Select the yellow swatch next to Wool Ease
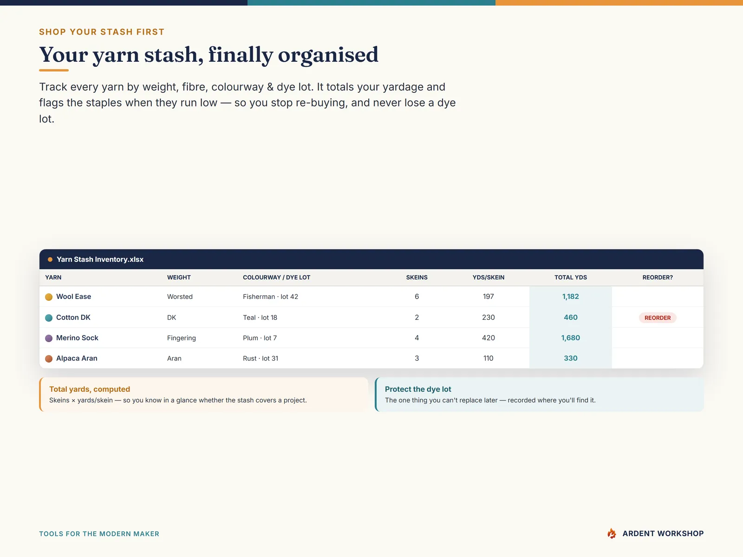Image resolution: width=743 pixels, height=557 pixels. click(x=49, y=297)
